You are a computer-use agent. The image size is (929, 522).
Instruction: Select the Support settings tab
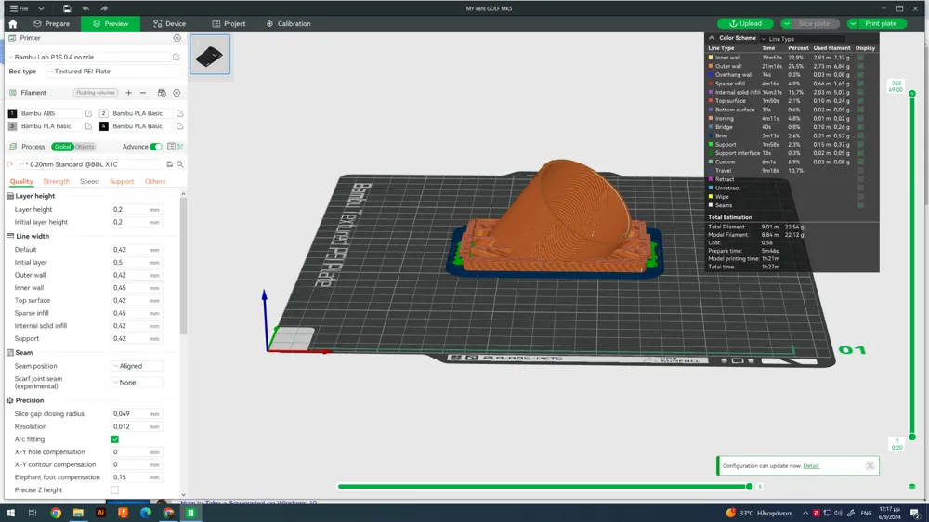[122, 181]
